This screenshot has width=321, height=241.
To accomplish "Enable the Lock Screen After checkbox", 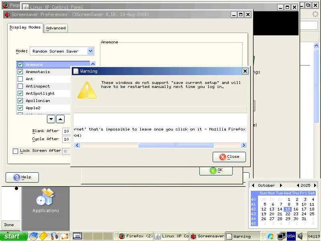I will 15,151.
